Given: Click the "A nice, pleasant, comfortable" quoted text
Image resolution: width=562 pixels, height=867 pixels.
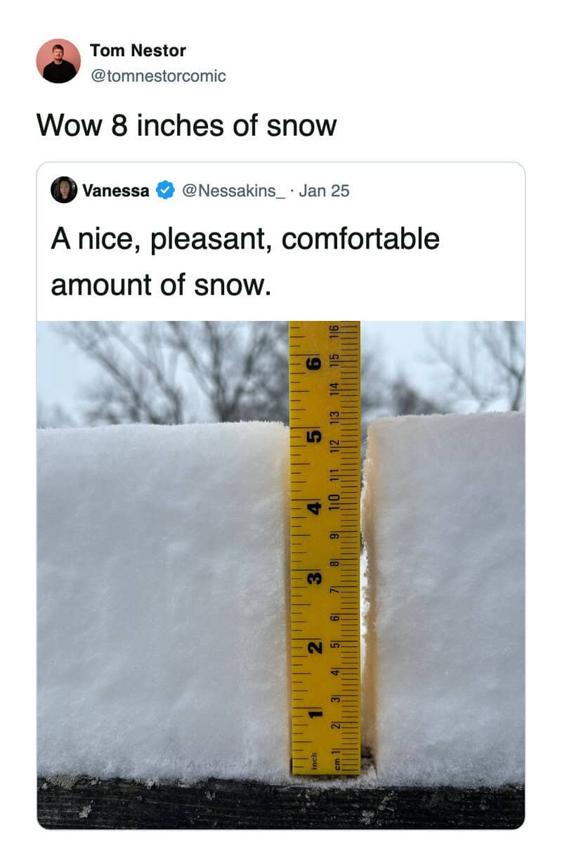Looking at the screenshot, I should [x=244, y=239].
